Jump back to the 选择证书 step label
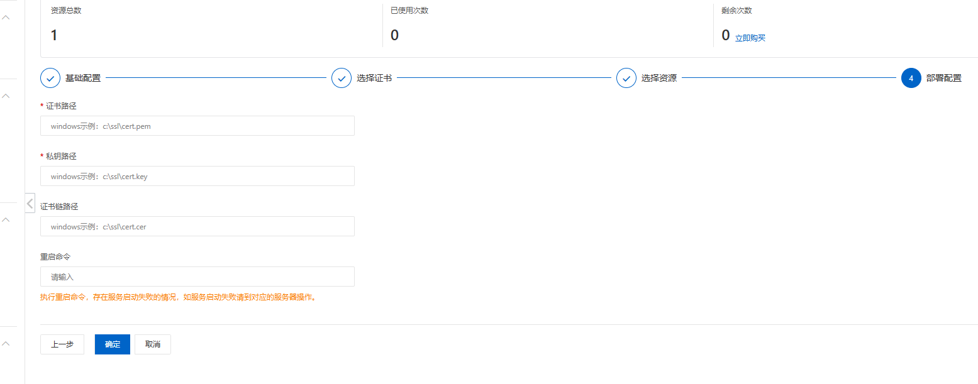Image resolution: width=978 pixels, height=384 pixels. click(x=374, y=79)
